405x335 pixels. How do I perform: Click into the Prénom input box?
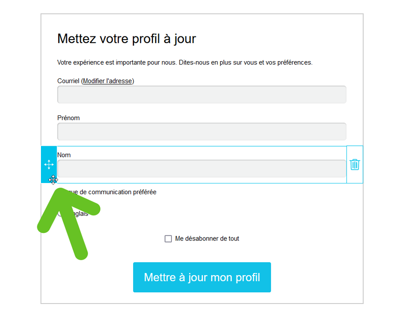coord(202,132)
